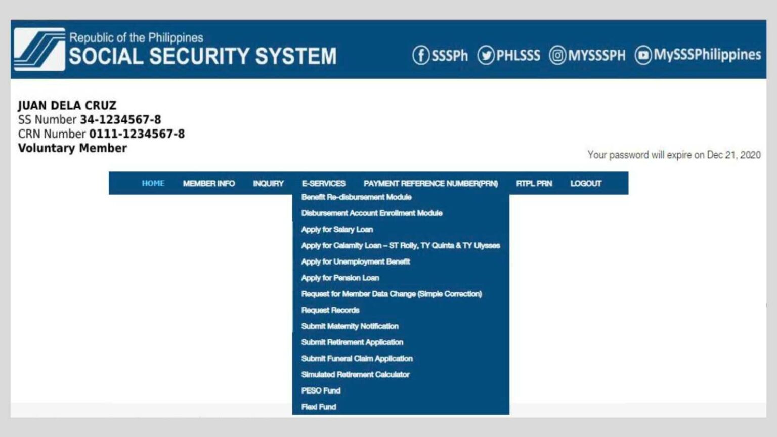Image resolution: width=777 pixels, height=437 pixels.
Task: Click the Facebook SSSPh icon
Action: [x=420, y=56]
